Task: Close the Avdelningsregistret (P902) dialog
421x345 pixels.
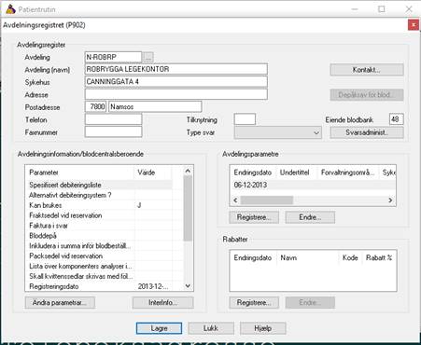Action: pos(414,25)
